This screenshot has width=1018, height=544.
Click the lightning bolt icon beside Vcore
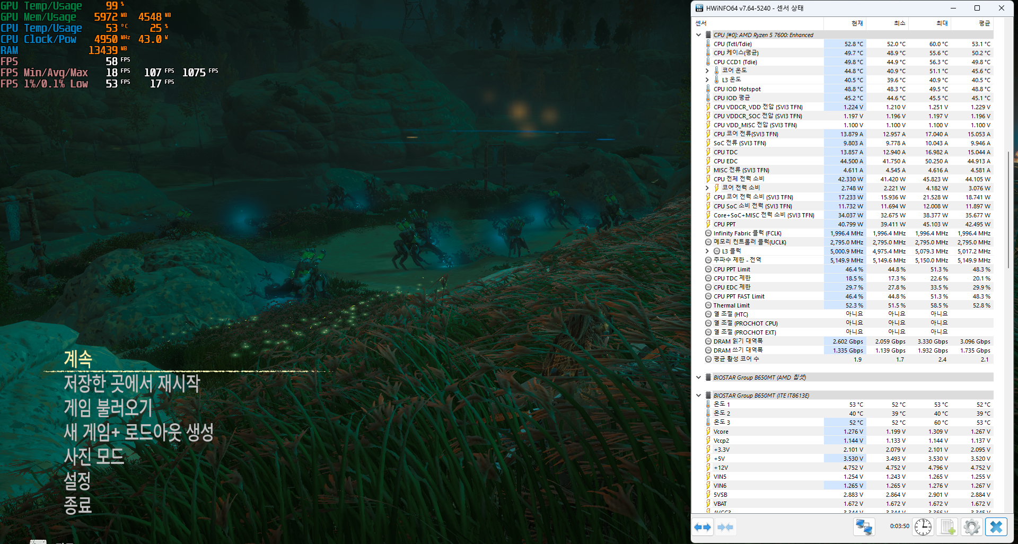(708, 432)
